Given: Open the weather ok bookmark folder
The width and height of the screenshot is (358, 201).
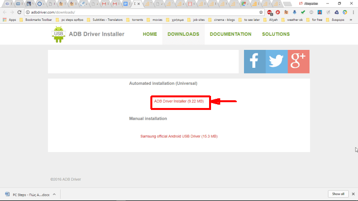Looking at the screenshot, I should click(x=292, y=20).
